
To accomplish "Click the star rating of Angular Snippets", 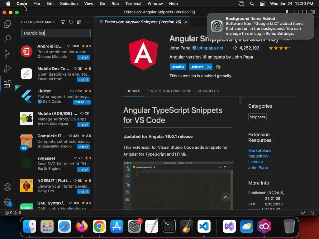I will click(x=279, y=48).
